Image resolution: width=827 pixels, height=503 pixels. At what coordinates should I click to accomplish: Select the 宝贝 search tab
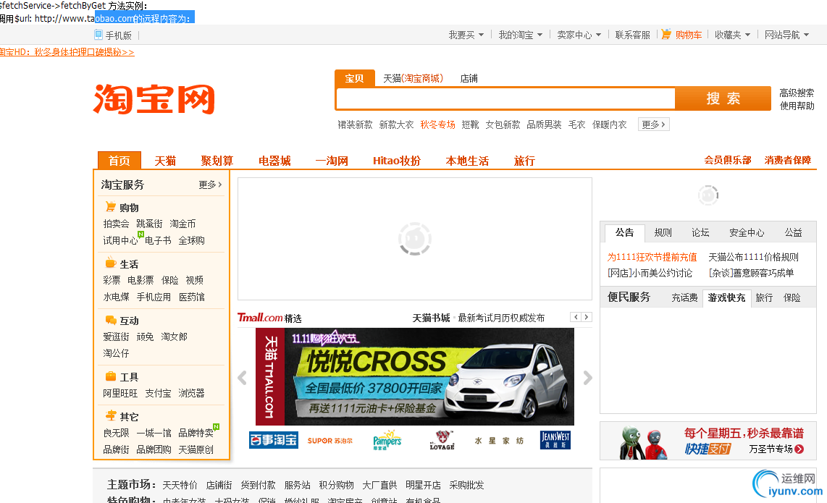pyautogui.click(x=354, y=78)
